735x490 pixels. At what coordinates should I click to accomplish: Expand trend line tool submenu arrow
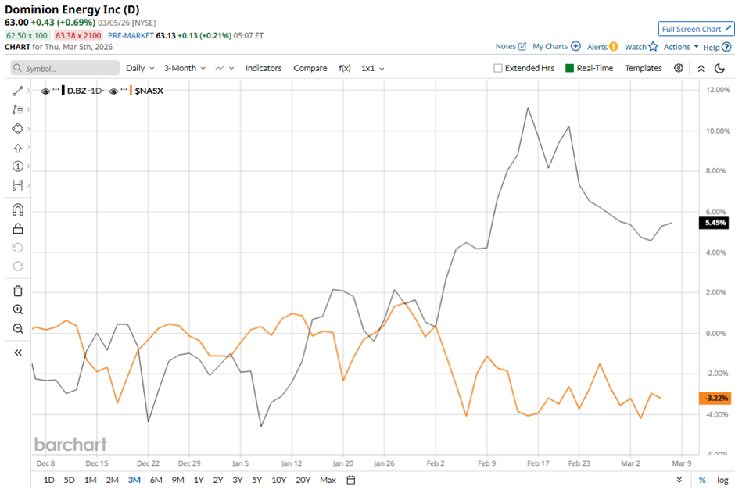click(x=29, y=91)
